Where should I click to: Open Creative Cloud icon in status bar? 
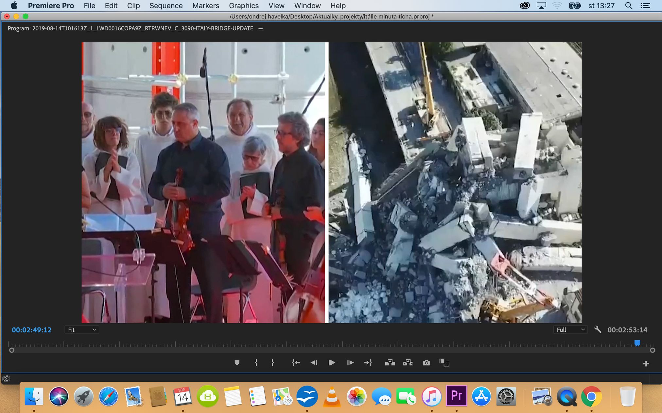point(6,379)
